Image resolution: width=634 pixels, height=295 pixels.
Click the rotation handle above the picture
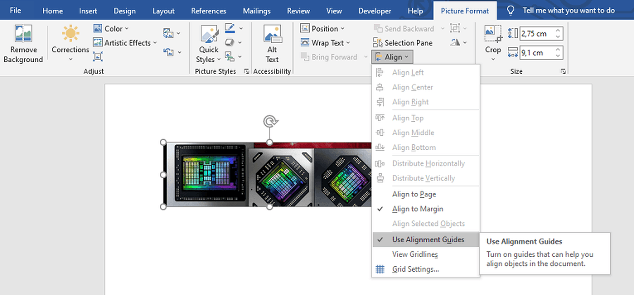pos(270,122)
